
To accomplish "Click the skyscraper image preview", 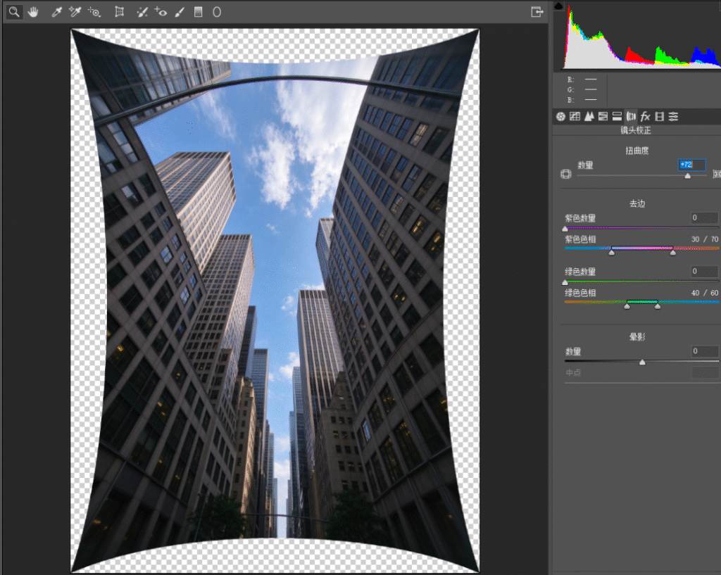I will [x=275, y=301].
